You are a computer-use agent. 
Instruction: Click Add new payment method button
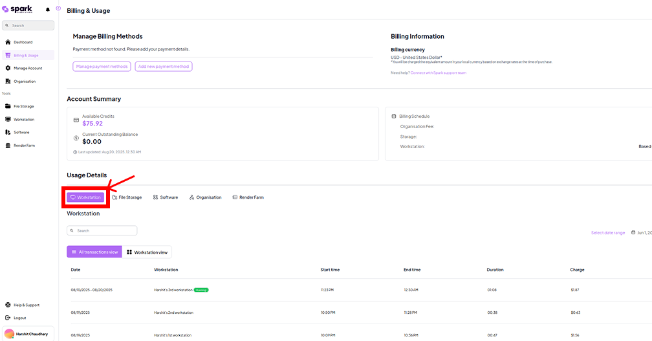pos(164,67)
